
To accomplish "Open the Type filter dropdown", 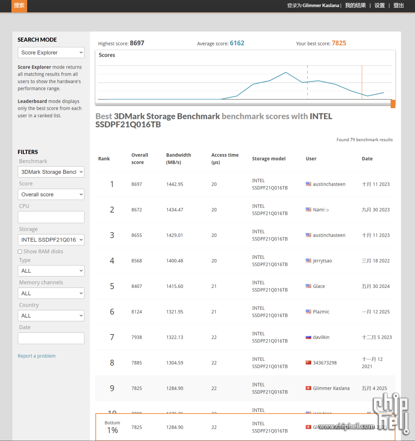I will point(51,271).
